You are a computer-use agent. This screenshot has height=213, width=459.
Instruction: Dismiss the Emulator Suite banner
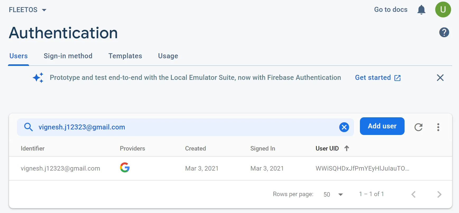(440, 78)
